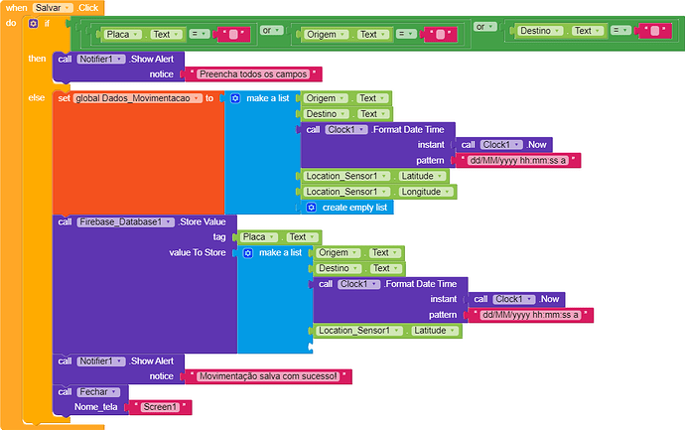Click empty socket at bottom of value To Store list
The width and height of the screenshot is (685, 430).
click(x=311, y=347)
